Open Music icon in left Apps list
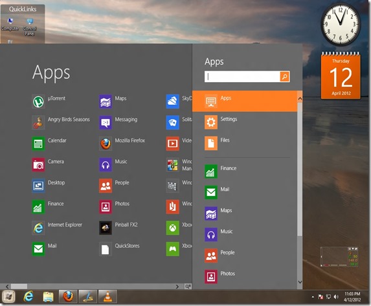 click(x=106, y=165)
